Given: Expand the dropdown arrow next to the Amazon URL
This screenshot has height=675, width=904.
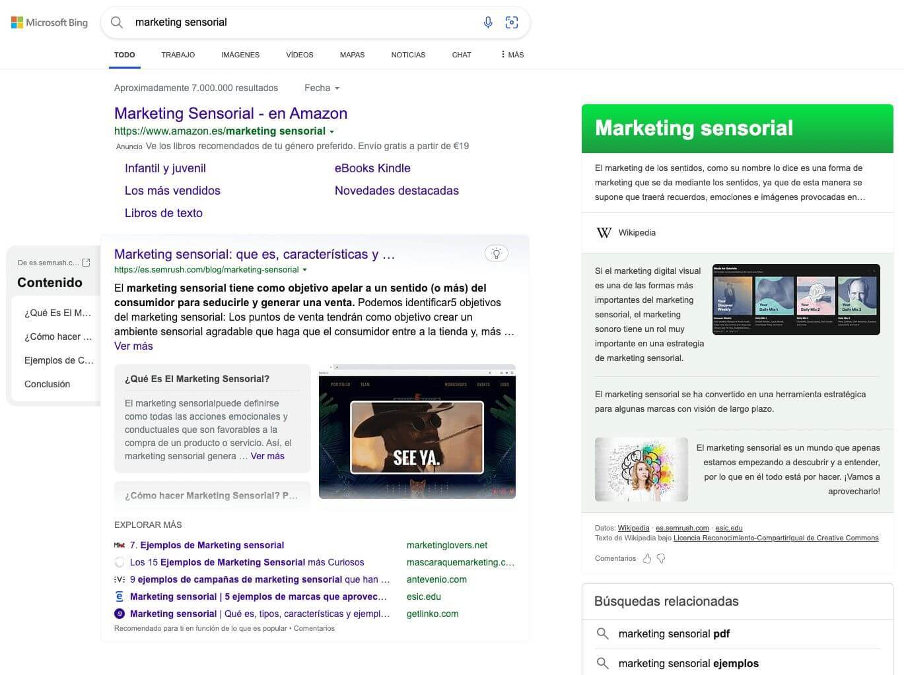Looking at the screenshot, I should pos(332,131).
